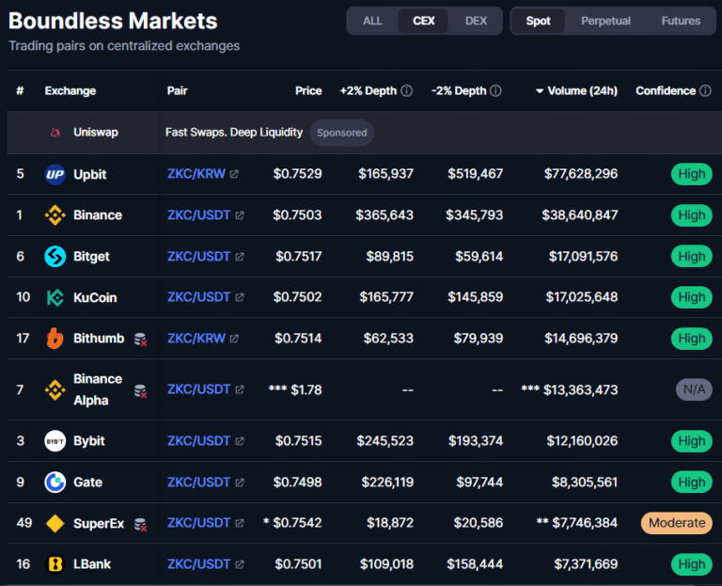Sort table by Price column header

(x=308, y=91)
